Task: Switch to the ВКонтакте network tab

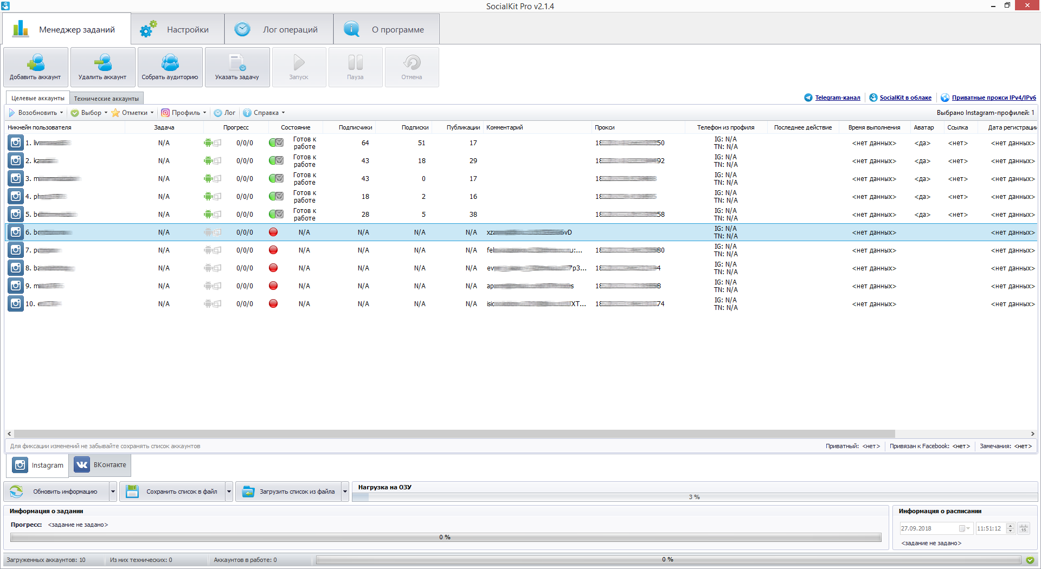Action: (x=100, y=465)
